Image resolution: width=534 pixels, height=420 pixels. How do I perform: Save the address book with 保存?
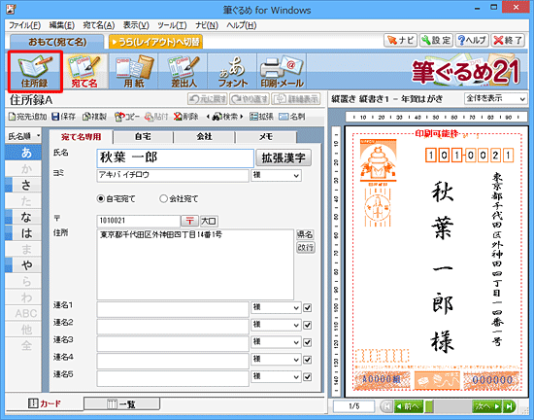pyautogui.click(x=63, y=117)
